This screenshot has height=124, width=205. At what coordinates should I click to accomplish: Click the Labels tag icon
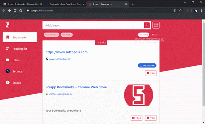(x=8, y=60)
